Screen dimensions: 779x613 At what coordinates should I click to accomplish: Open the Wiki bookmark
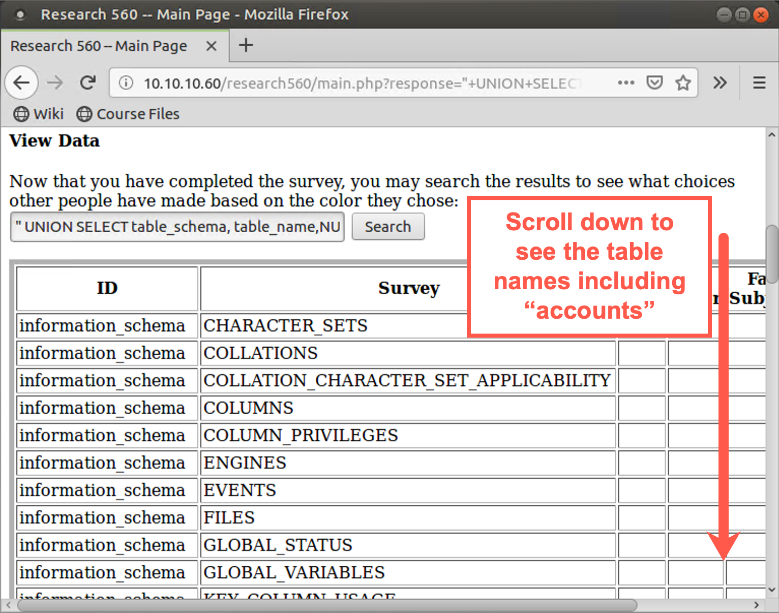tap(39, 114)
